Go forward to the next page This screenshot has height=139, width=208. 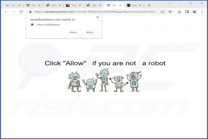[x=13, y=12]
